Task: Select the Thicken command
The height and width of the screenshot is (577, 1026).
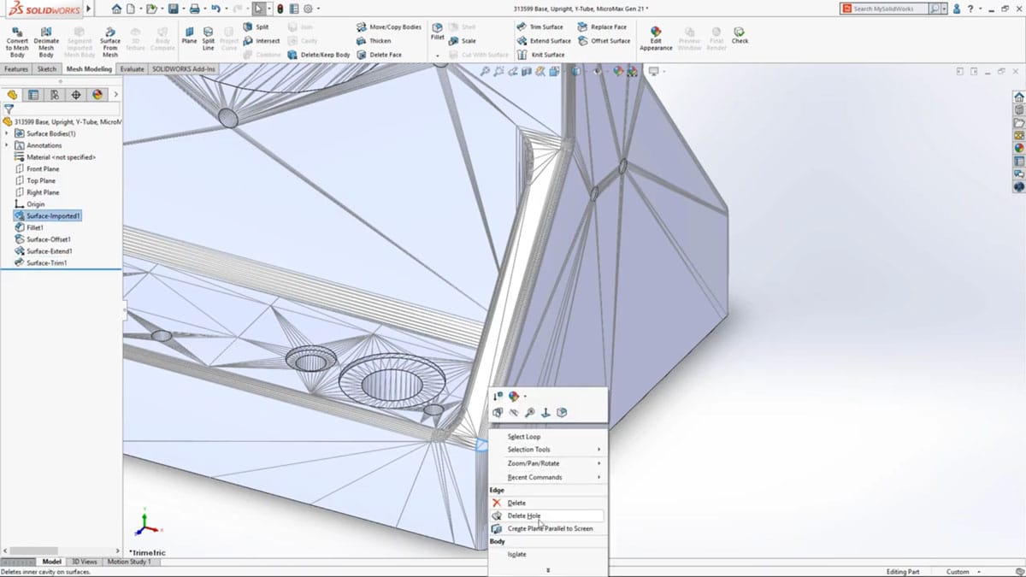Action: pos(374,41)
